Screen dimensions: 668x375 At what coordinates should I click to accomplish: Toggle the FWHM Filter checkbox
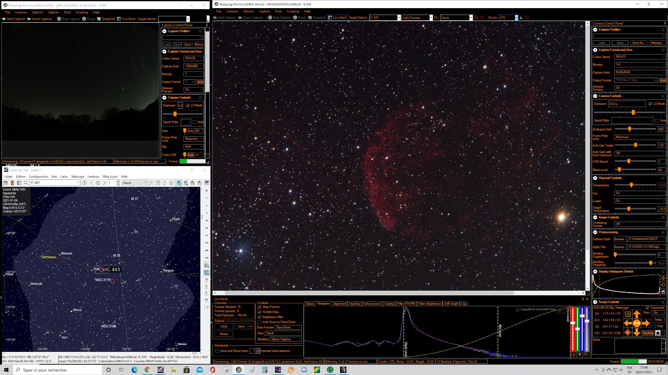(259, 312)
